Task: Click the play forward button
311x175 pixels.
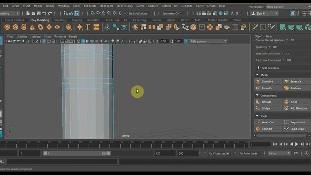Action: (297, 144)
